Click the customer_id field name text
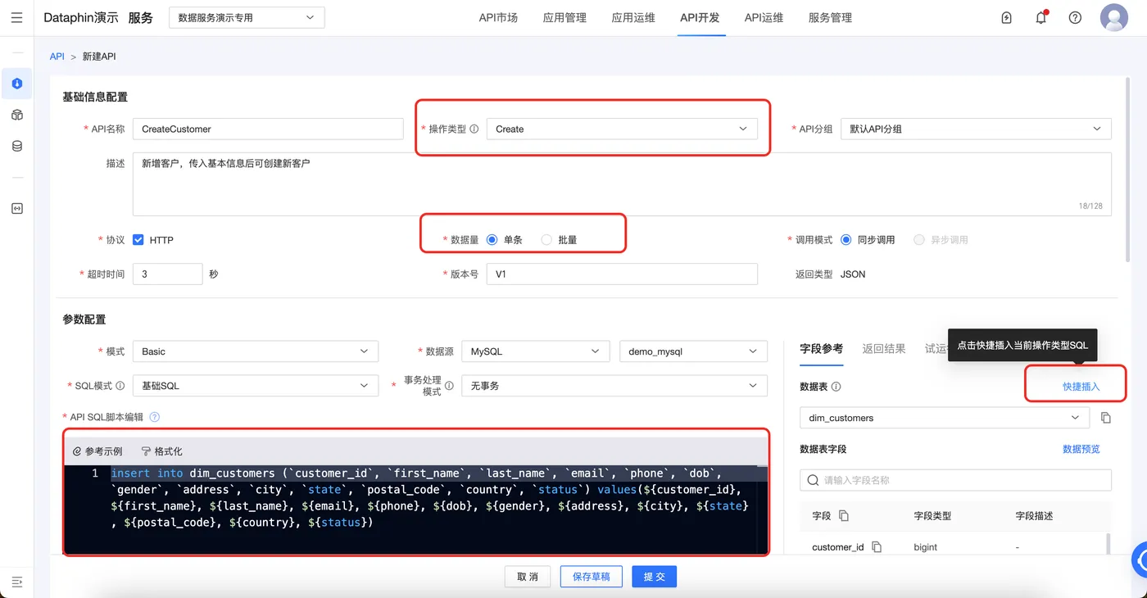 (838, 547)
